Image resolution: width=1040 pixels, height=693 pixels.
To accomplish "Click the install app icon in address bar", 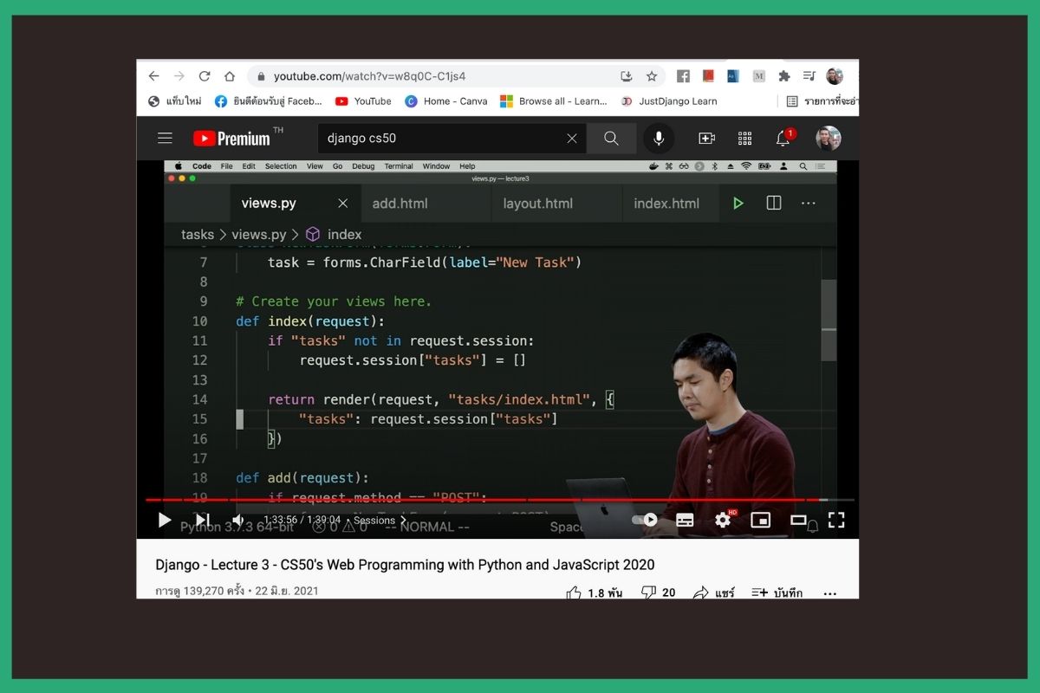I will [x=627, y=76].
